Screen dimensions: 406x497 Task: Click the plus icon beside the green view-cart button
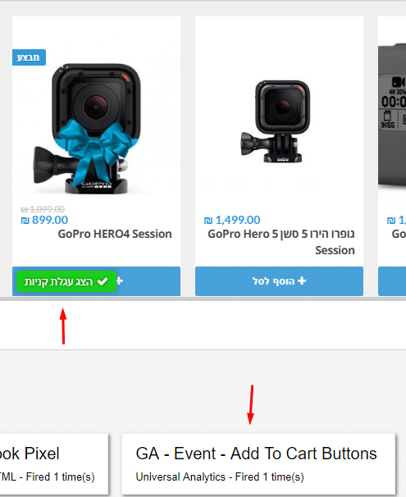coord(120,280)
